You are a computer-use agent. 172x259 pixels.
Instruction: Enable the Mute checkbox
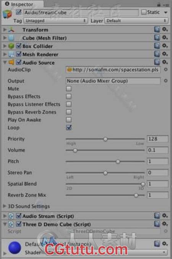pos(69,88)
